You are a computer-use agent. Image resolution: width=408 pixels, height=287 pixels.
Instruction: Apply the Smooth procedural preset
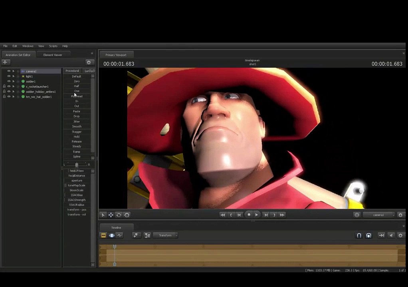(77, 126)
